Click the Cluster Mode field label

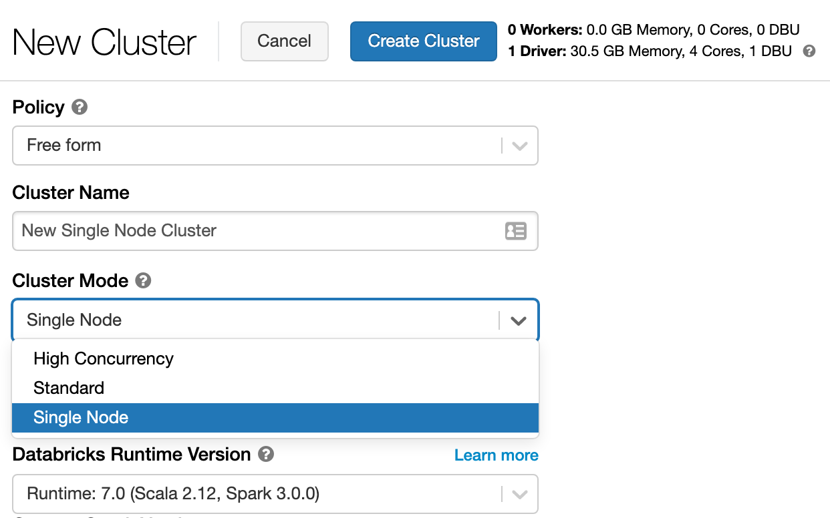coord(70,280)
